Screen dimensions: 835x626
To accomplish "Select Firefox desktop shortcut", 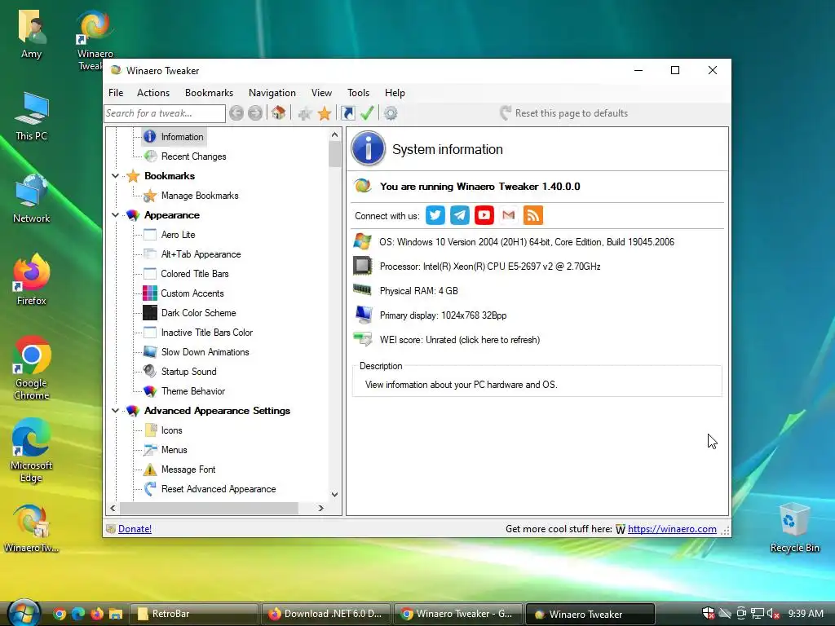I will [32, 280].
